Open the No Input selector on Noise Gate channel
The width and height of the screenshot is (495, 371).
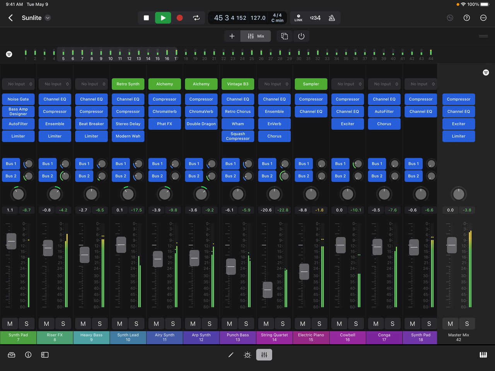(x=18, y=84)
